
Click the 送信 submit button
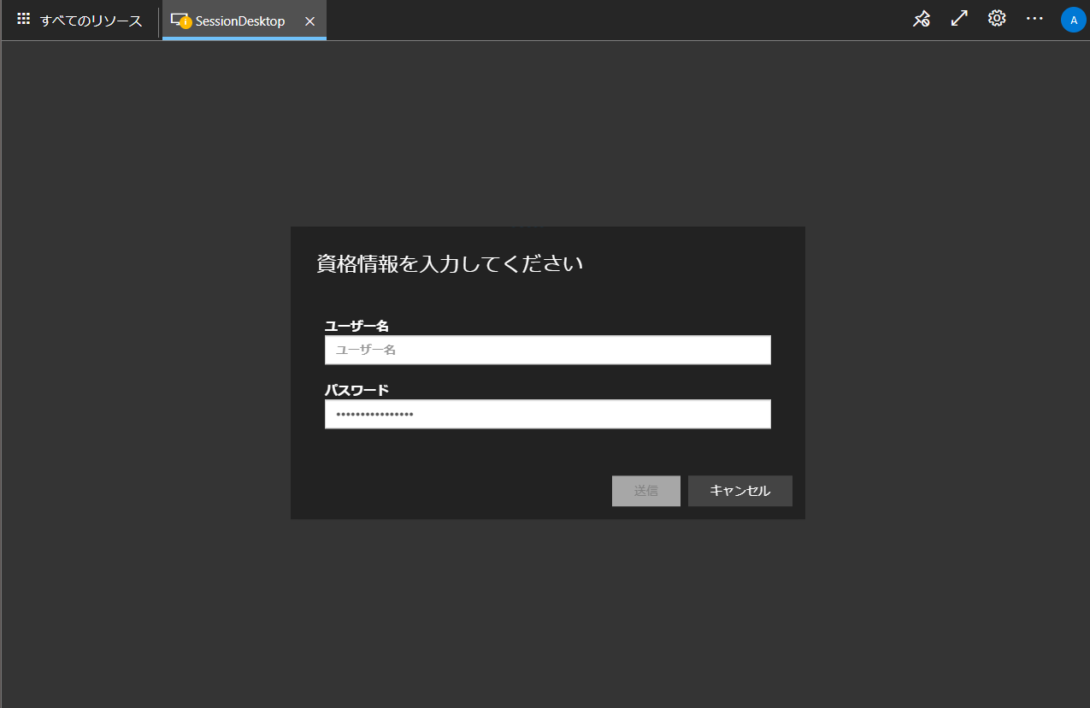pyautogui.click(x=646, y=491)
